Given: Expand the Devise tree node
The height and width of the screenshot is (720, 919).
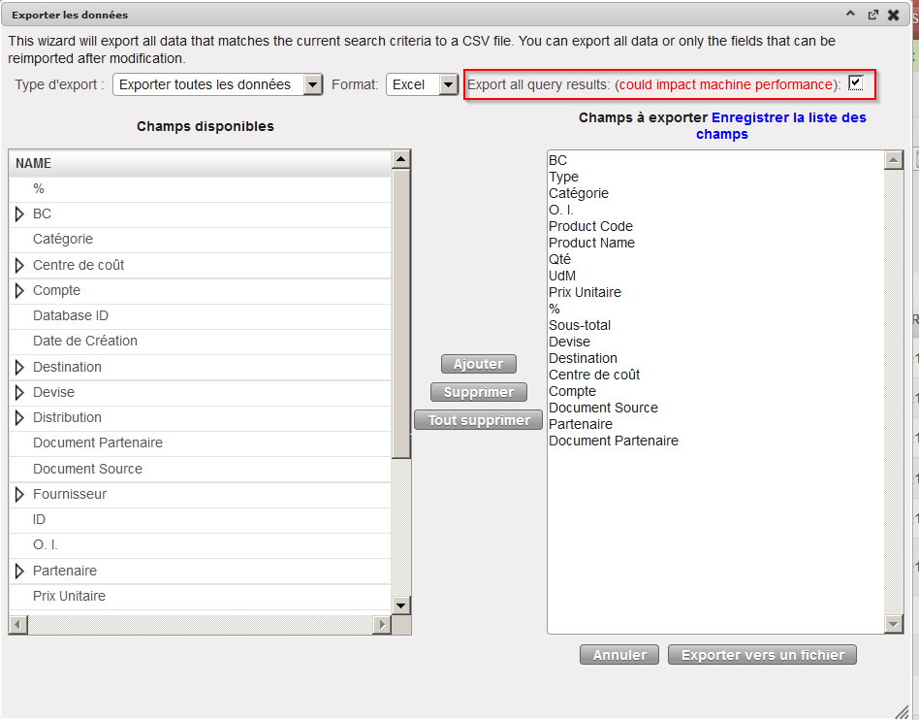Looking at the screenshot, I should (x=19, y=392).
